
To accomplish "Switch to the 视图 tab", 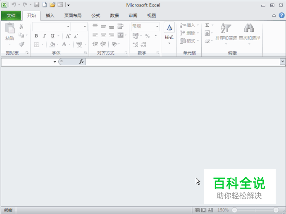I will point(152,16).
